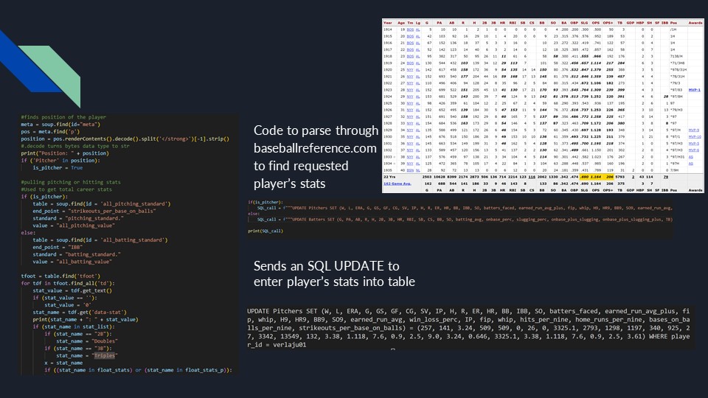Select the 22 Yrs career totals label
This screenshot has height=398, width=708.
389,177
